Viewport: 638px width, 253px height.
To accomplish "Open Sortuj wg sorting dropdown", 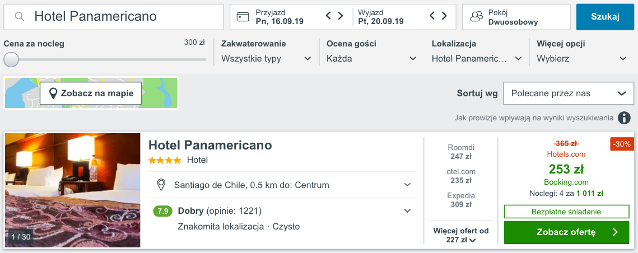I will (x=568, y=93).
